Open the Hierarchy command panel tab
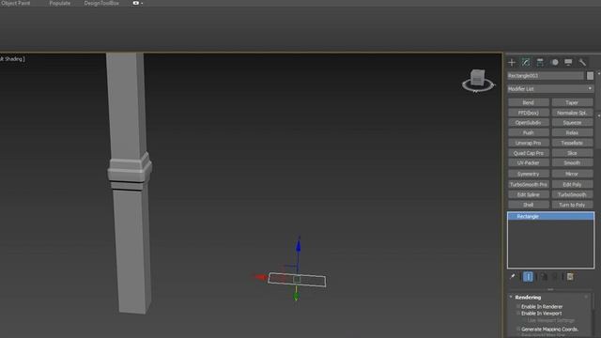The height and width of the screenshot is (338, 601). [540, 63]
